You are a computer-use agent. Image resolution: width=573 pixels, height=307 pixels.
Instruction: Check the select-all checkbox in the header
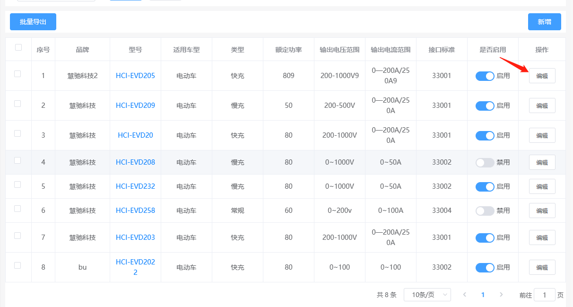18,47
